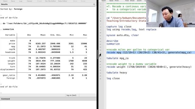Click the 'tabulate mpg_ca' code line
Image resolution: width=195 pixels, height=109 pixels.
coord(117,58)
